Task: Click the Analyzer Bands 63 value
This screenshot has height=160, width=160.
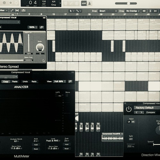Action: [x=16, y=141]
